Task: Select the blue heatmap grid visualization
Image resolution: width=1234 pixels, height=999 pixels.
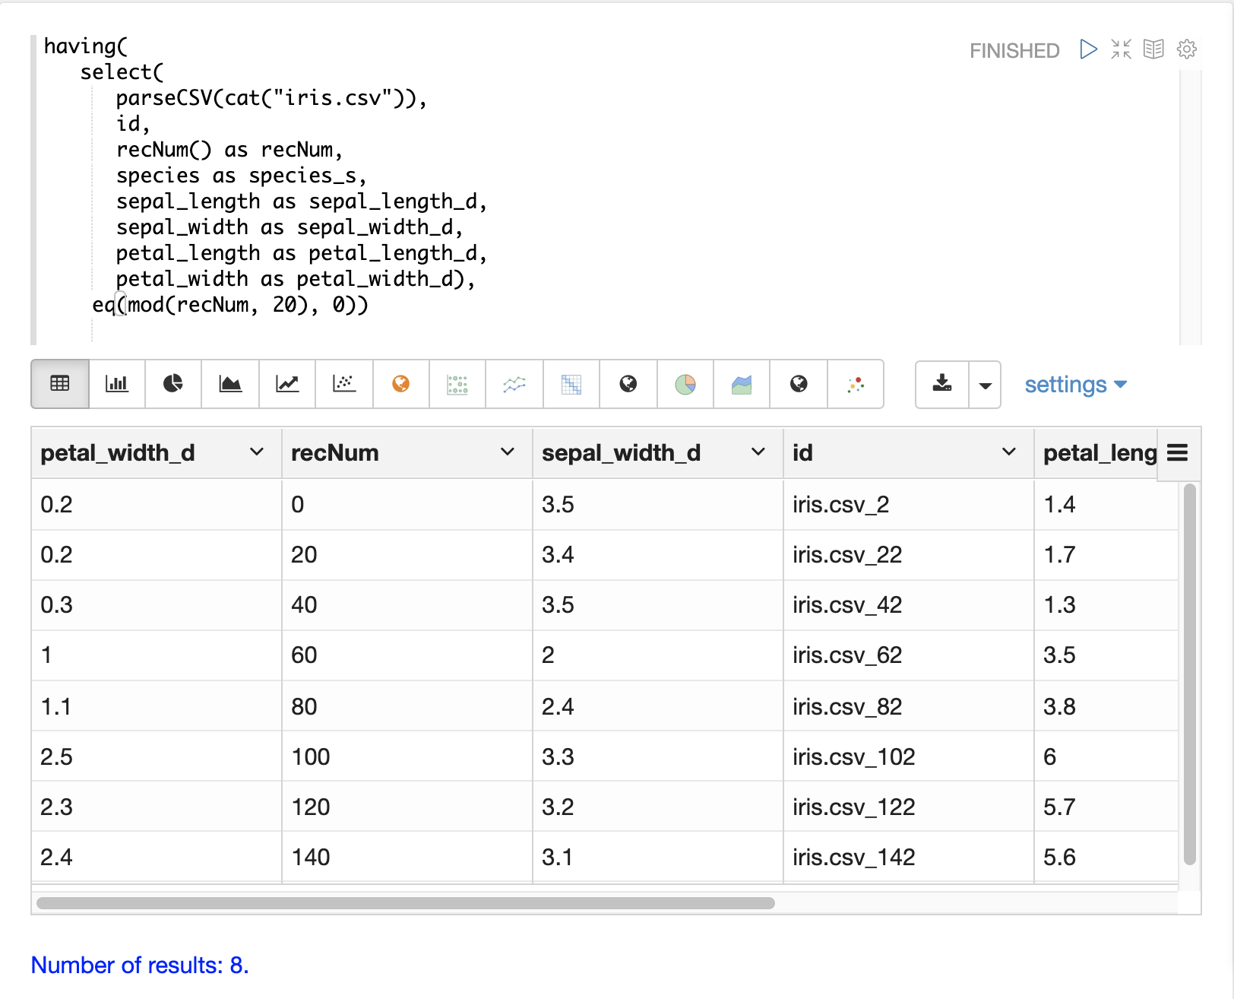Action: tap(571, 384)
